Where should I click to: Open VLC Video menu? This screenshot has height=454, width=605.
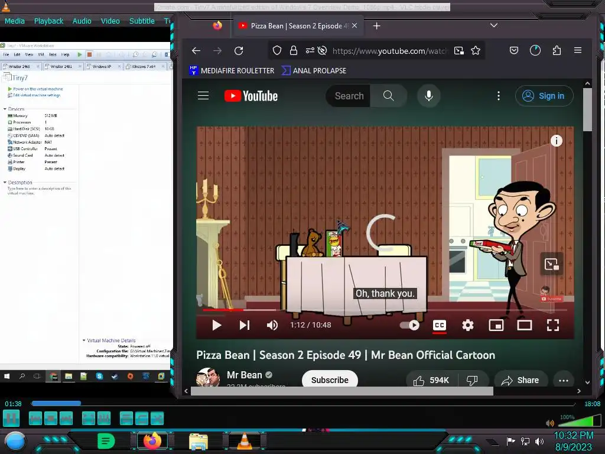click(x=110, y=21)
